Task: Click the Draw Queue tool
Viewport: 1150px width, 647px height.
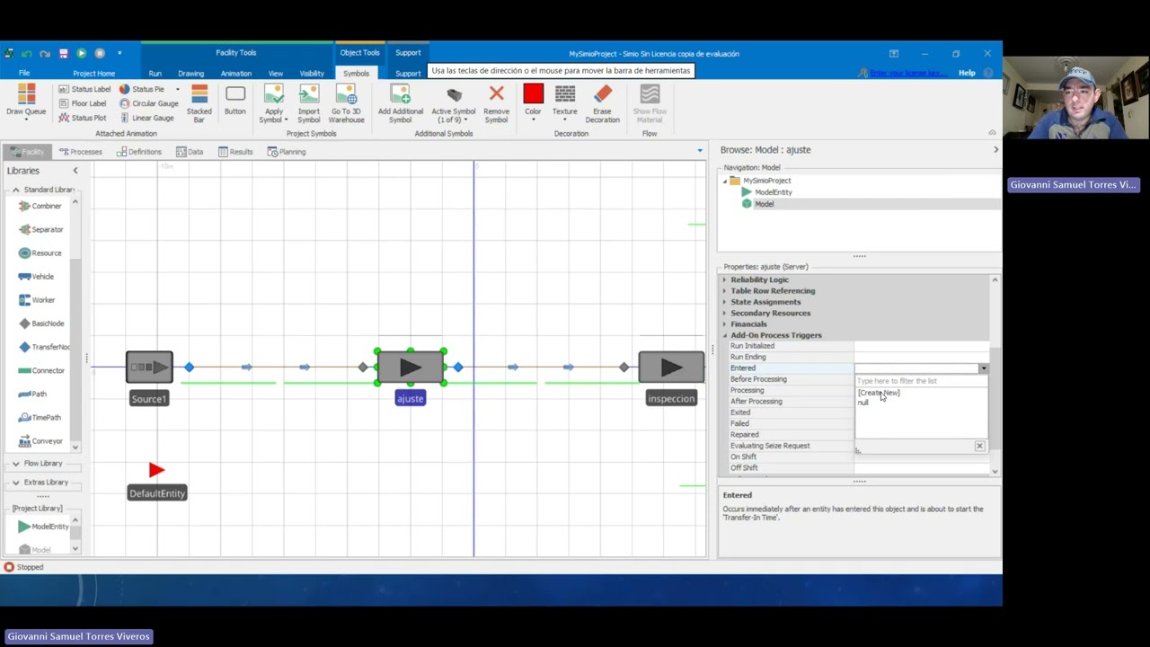Action: pyautogui.click(x=26, y=102)
